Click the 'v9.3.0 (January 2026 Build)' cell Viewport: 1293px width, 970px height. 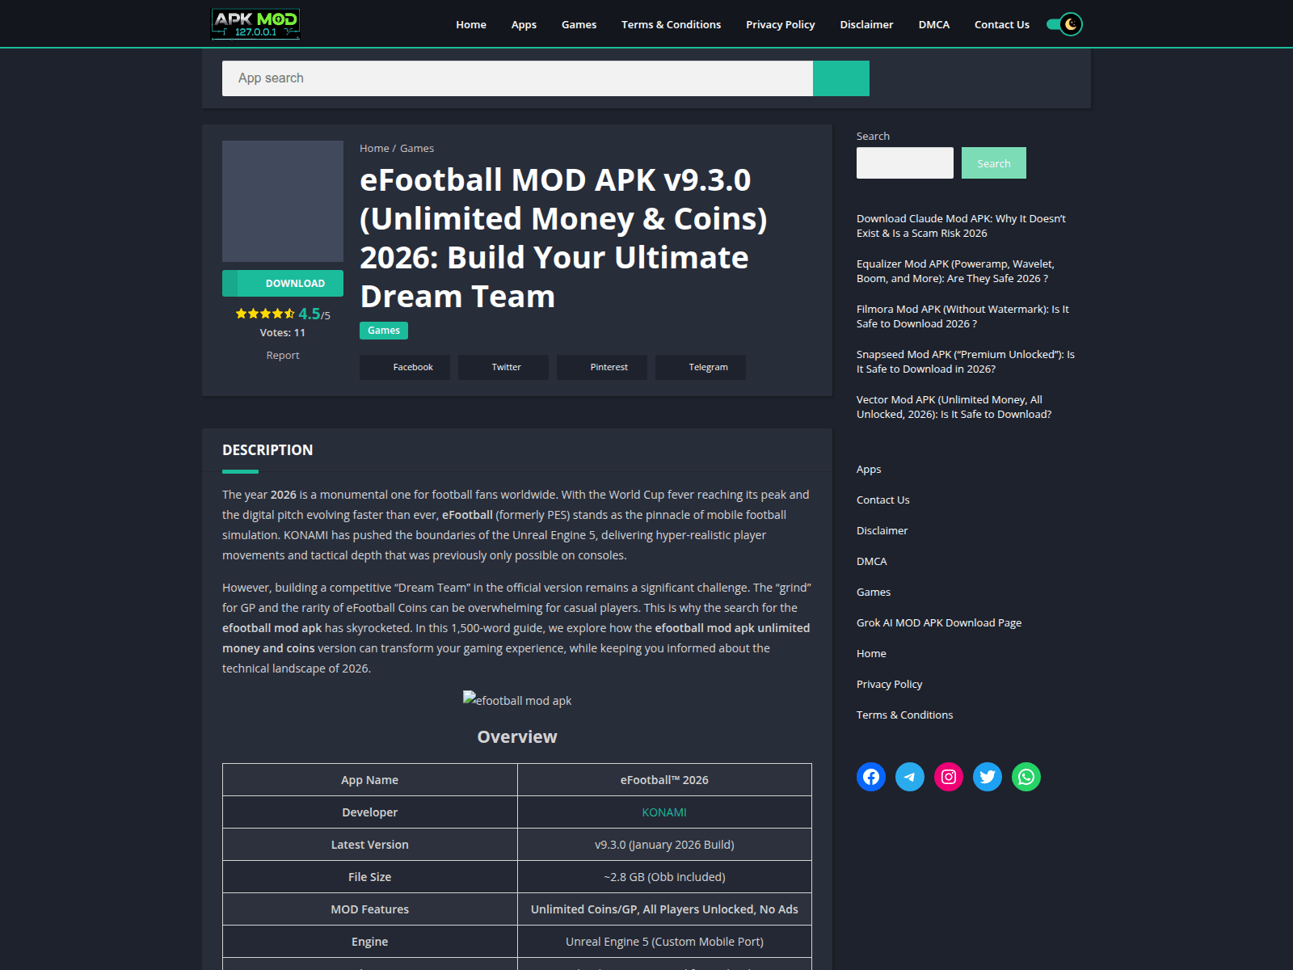pyautogui.click(x=664, y=845)
